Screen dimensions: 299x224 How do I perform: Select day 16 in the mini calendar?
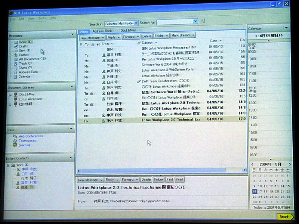tap(255, 192)
